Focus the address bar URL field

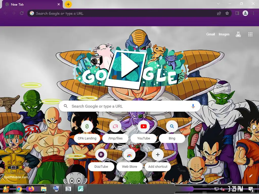(x=125, y=13)
